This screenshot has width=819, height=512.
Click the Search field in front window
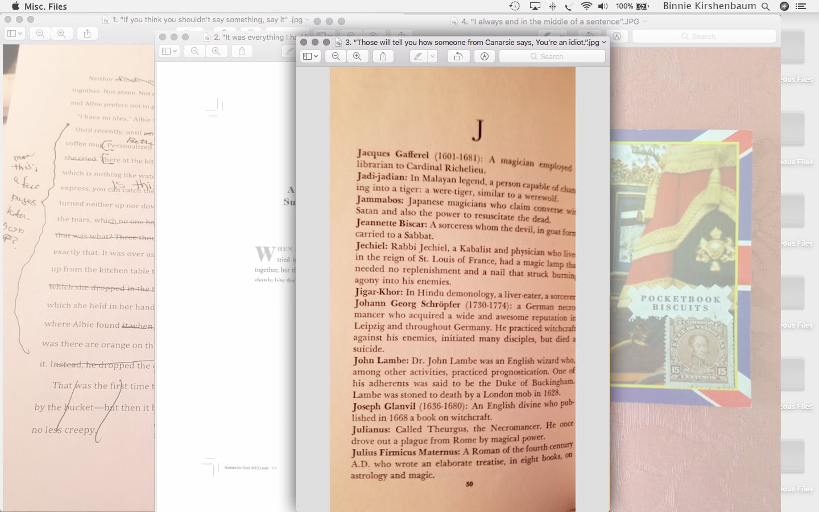pos(552,56)
